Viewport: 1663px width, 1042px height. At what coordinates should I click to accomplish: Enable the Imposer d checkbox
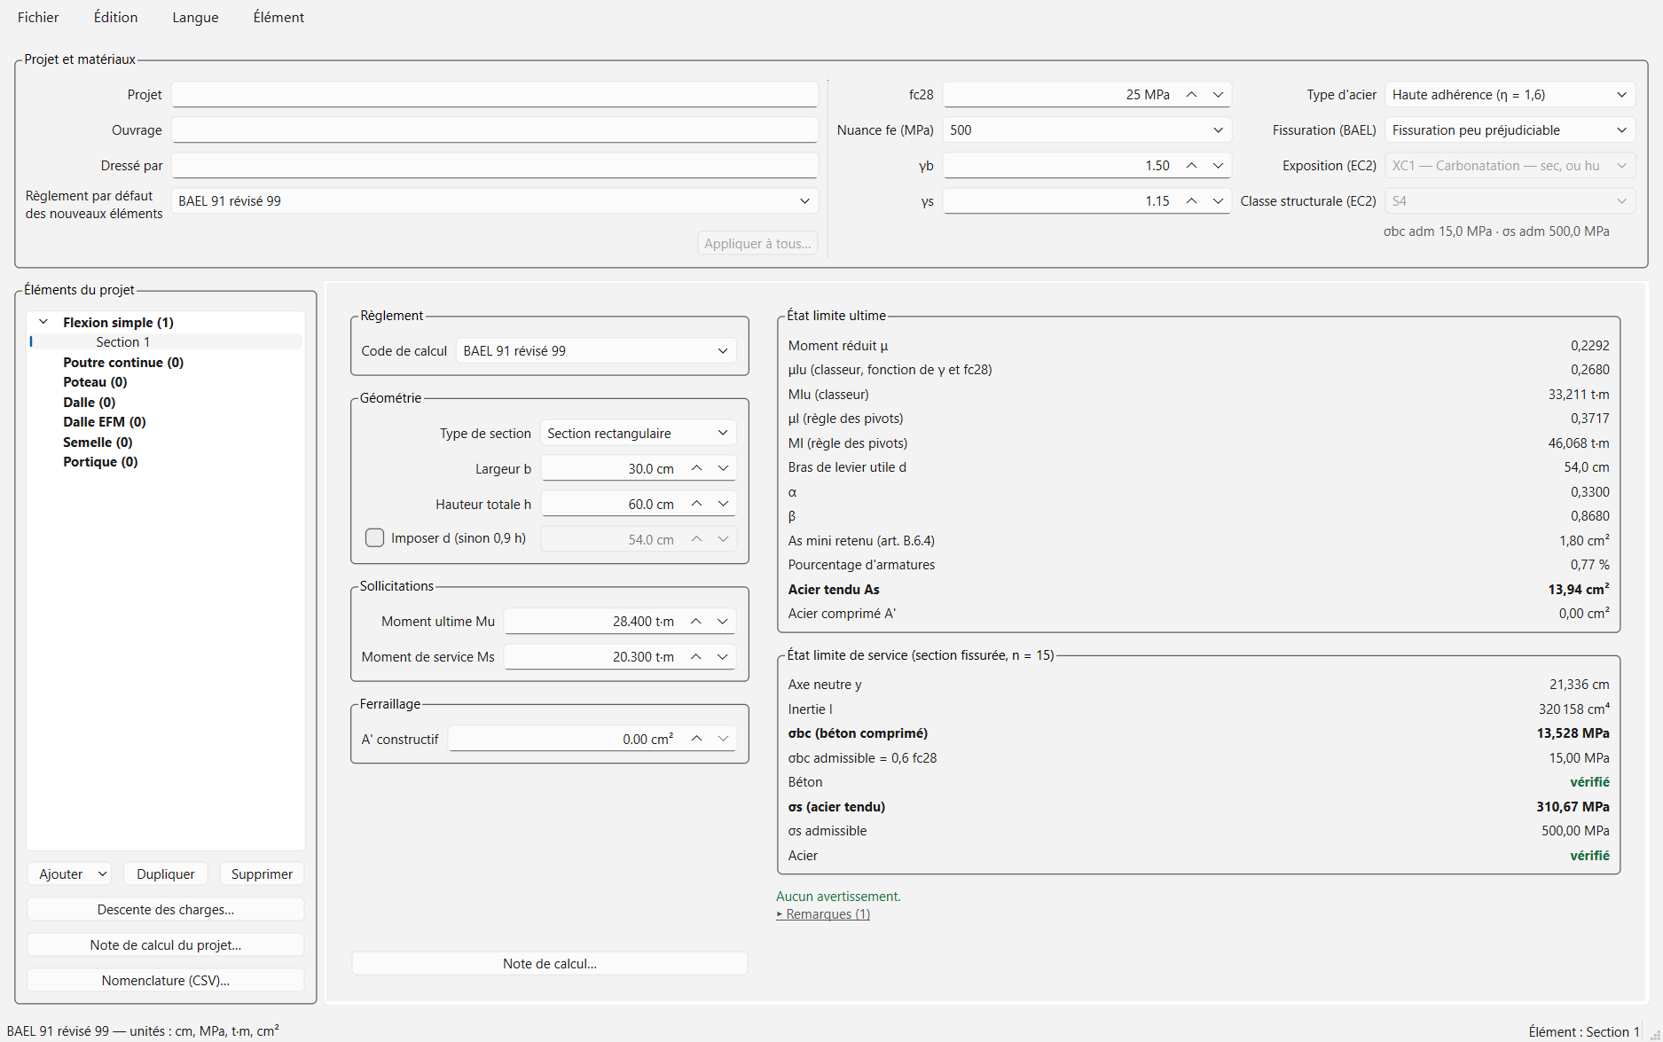(375, 538)
